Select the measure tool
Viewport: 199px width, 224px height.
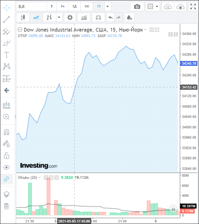[6, 105]
